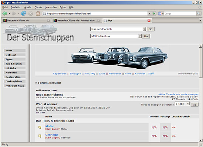This screenshot has height=147, width=203.
Task: Open the Chronik menu
Action: pyautogui.click(x=38, y=7)
